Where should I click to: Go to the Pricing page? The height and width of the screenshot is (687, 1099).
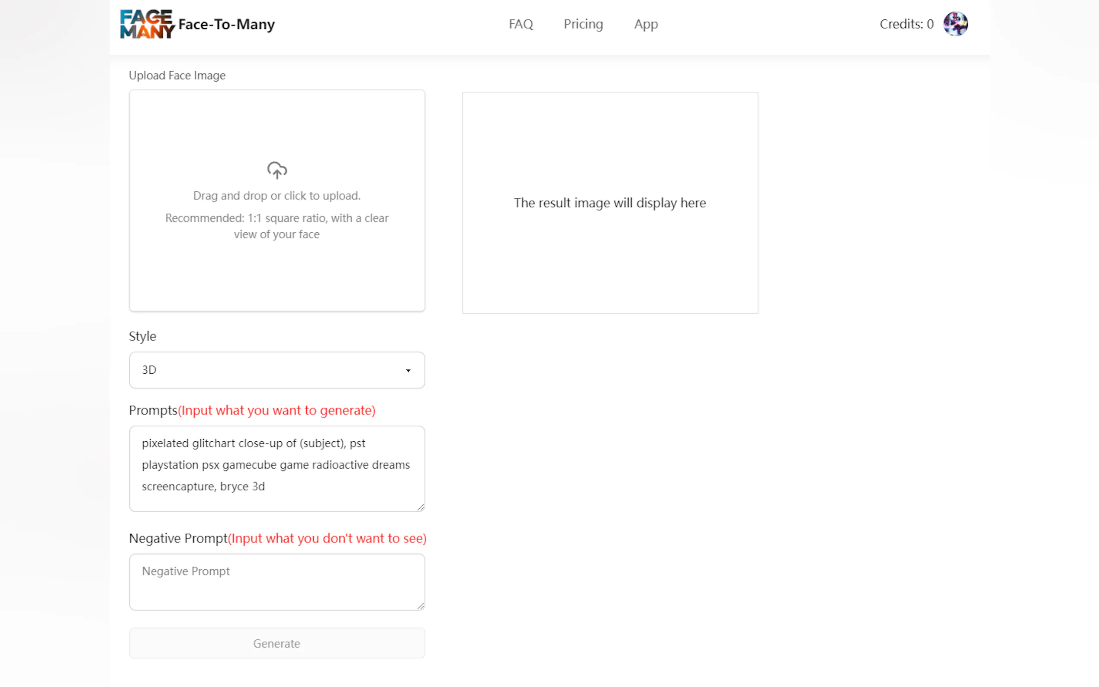583,24
